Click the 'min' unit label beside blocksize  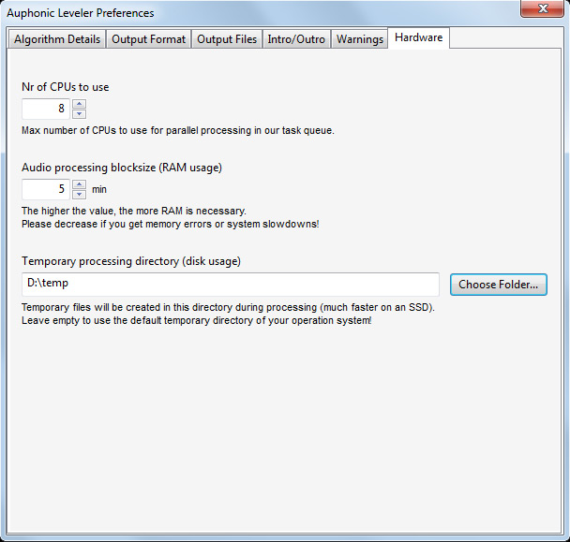[x=99, y=189]
